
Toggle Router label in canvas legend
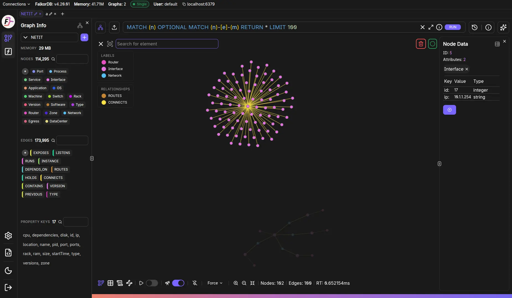pyautogui.click(x=110, y=62)
